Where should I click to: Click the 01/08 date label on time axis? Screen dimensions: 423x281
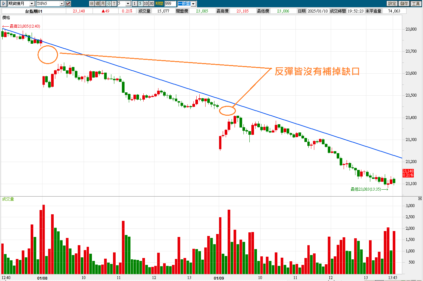pyautogui.click(x=42, y=278)
